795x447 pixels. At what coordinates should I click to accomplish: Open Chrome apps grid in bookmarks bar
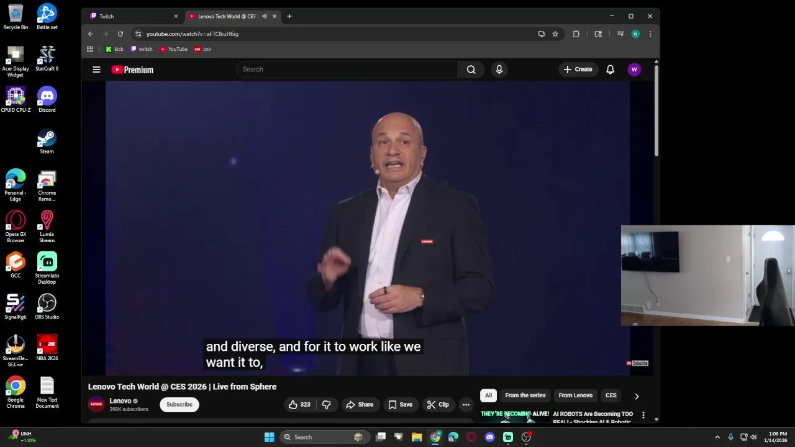pyautogui.click(x=90, y=49)
